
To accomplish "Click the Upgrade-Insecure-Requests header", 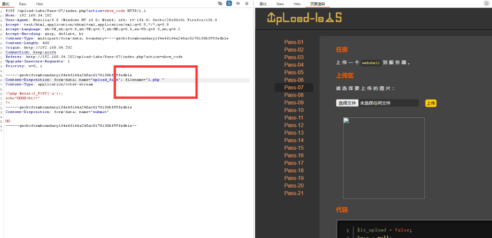I will coord(37,61).
